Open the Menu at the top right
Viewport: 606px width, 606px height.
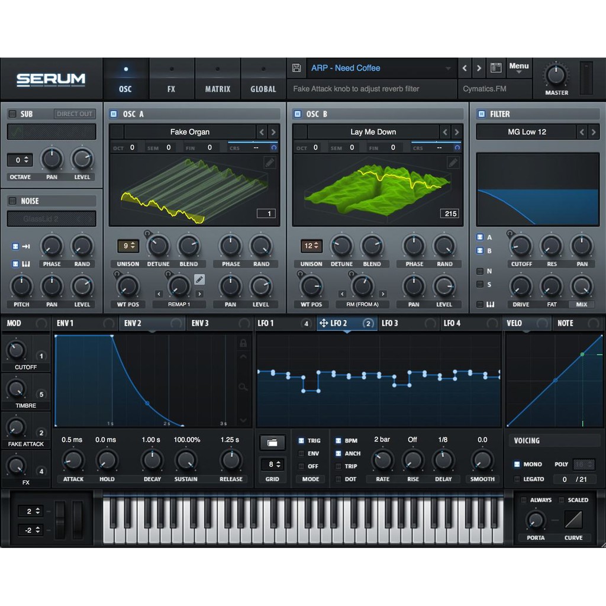click(518, 67)
